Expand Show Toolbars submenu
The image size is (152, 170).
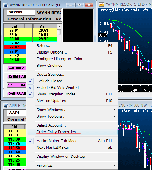pyautogui.click(x=72, y=116)
